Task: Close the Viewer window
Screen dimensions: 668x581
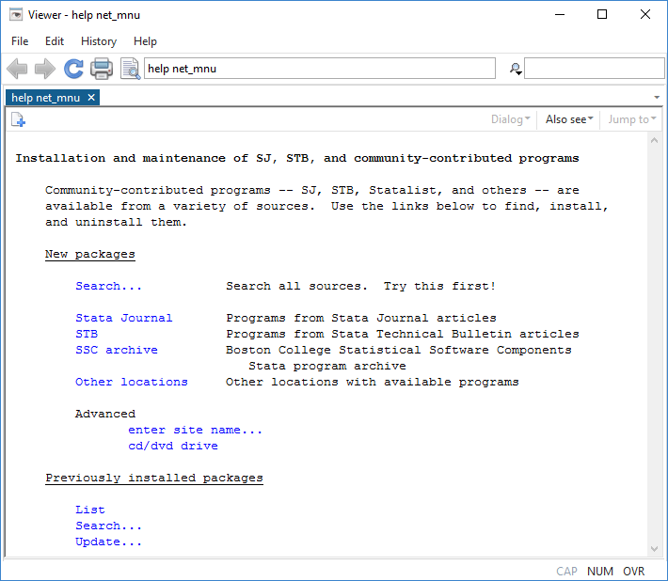Action: pos(645,14)
